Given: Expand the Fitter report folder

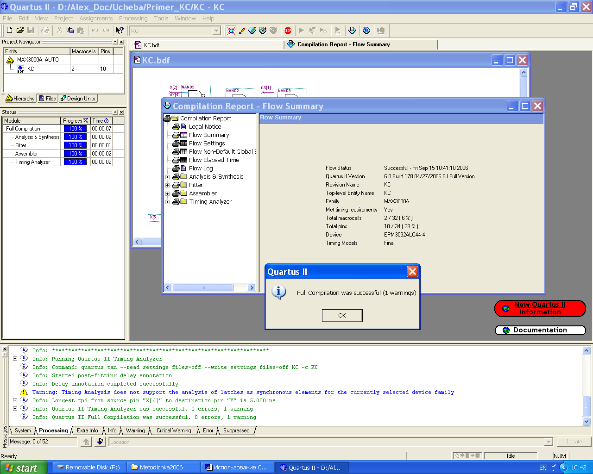Looking at the screenshot, I should [168, 185].
